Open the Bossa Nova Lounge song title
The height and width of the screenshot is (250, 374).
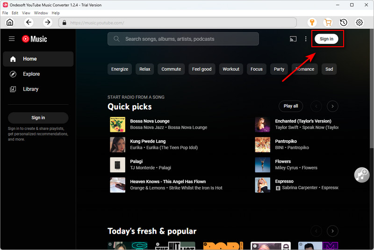click(x=150, y=121)
